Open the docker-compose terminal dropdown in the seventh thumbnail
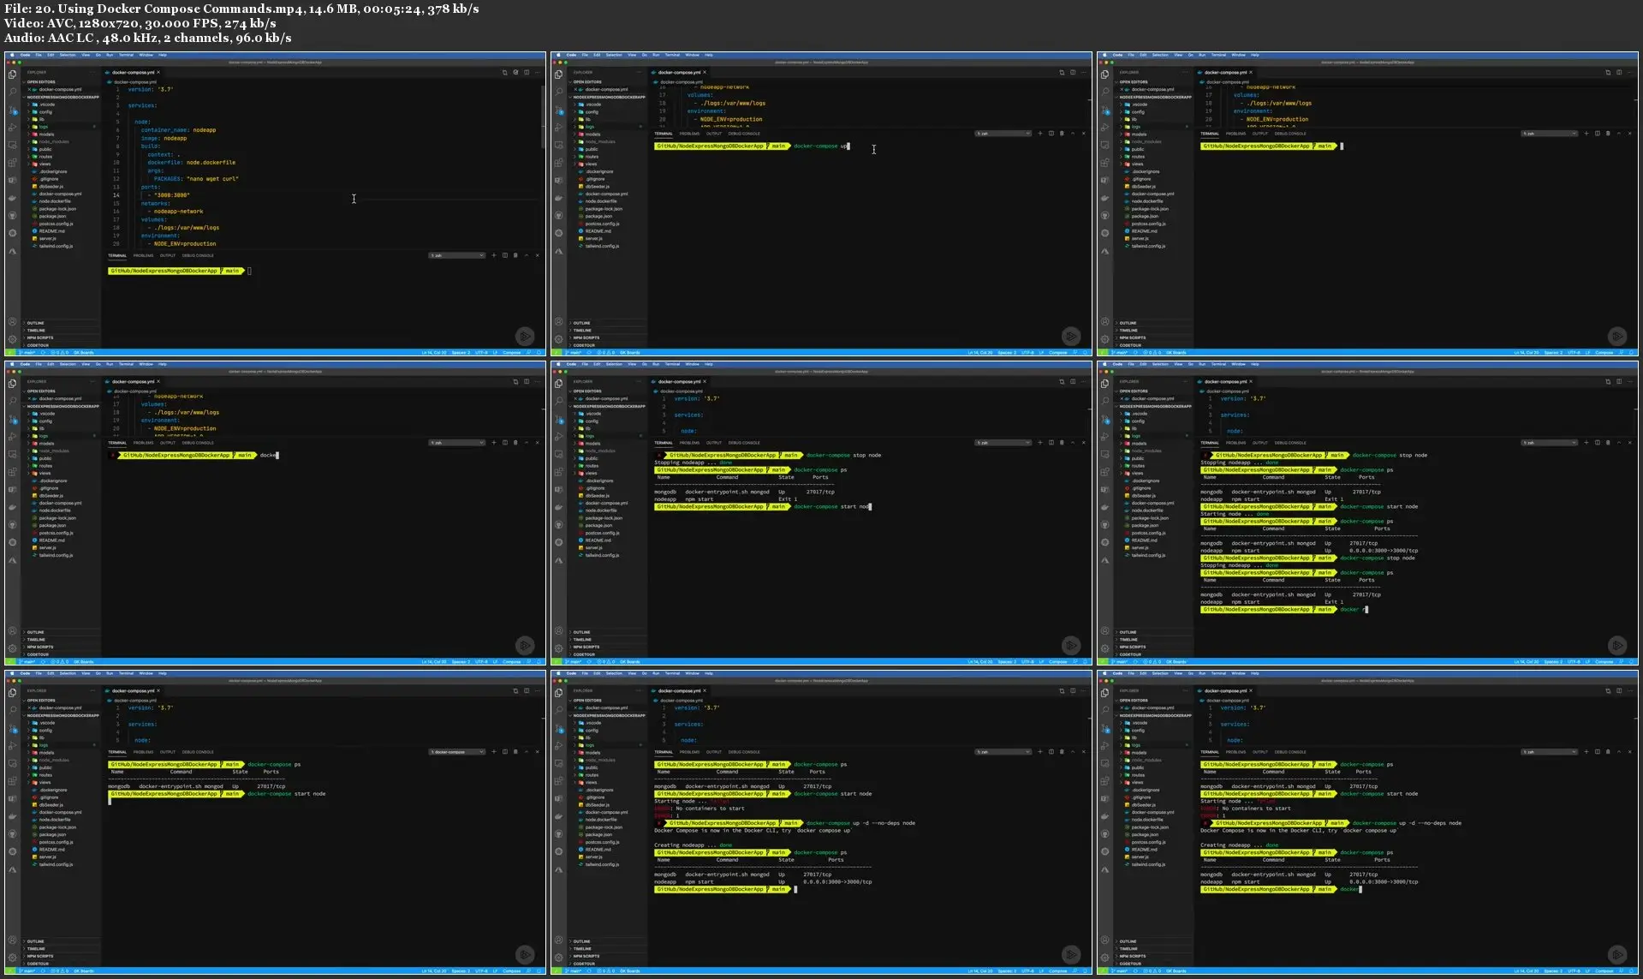The image size is (1643, 979). (x=456, y=752)
